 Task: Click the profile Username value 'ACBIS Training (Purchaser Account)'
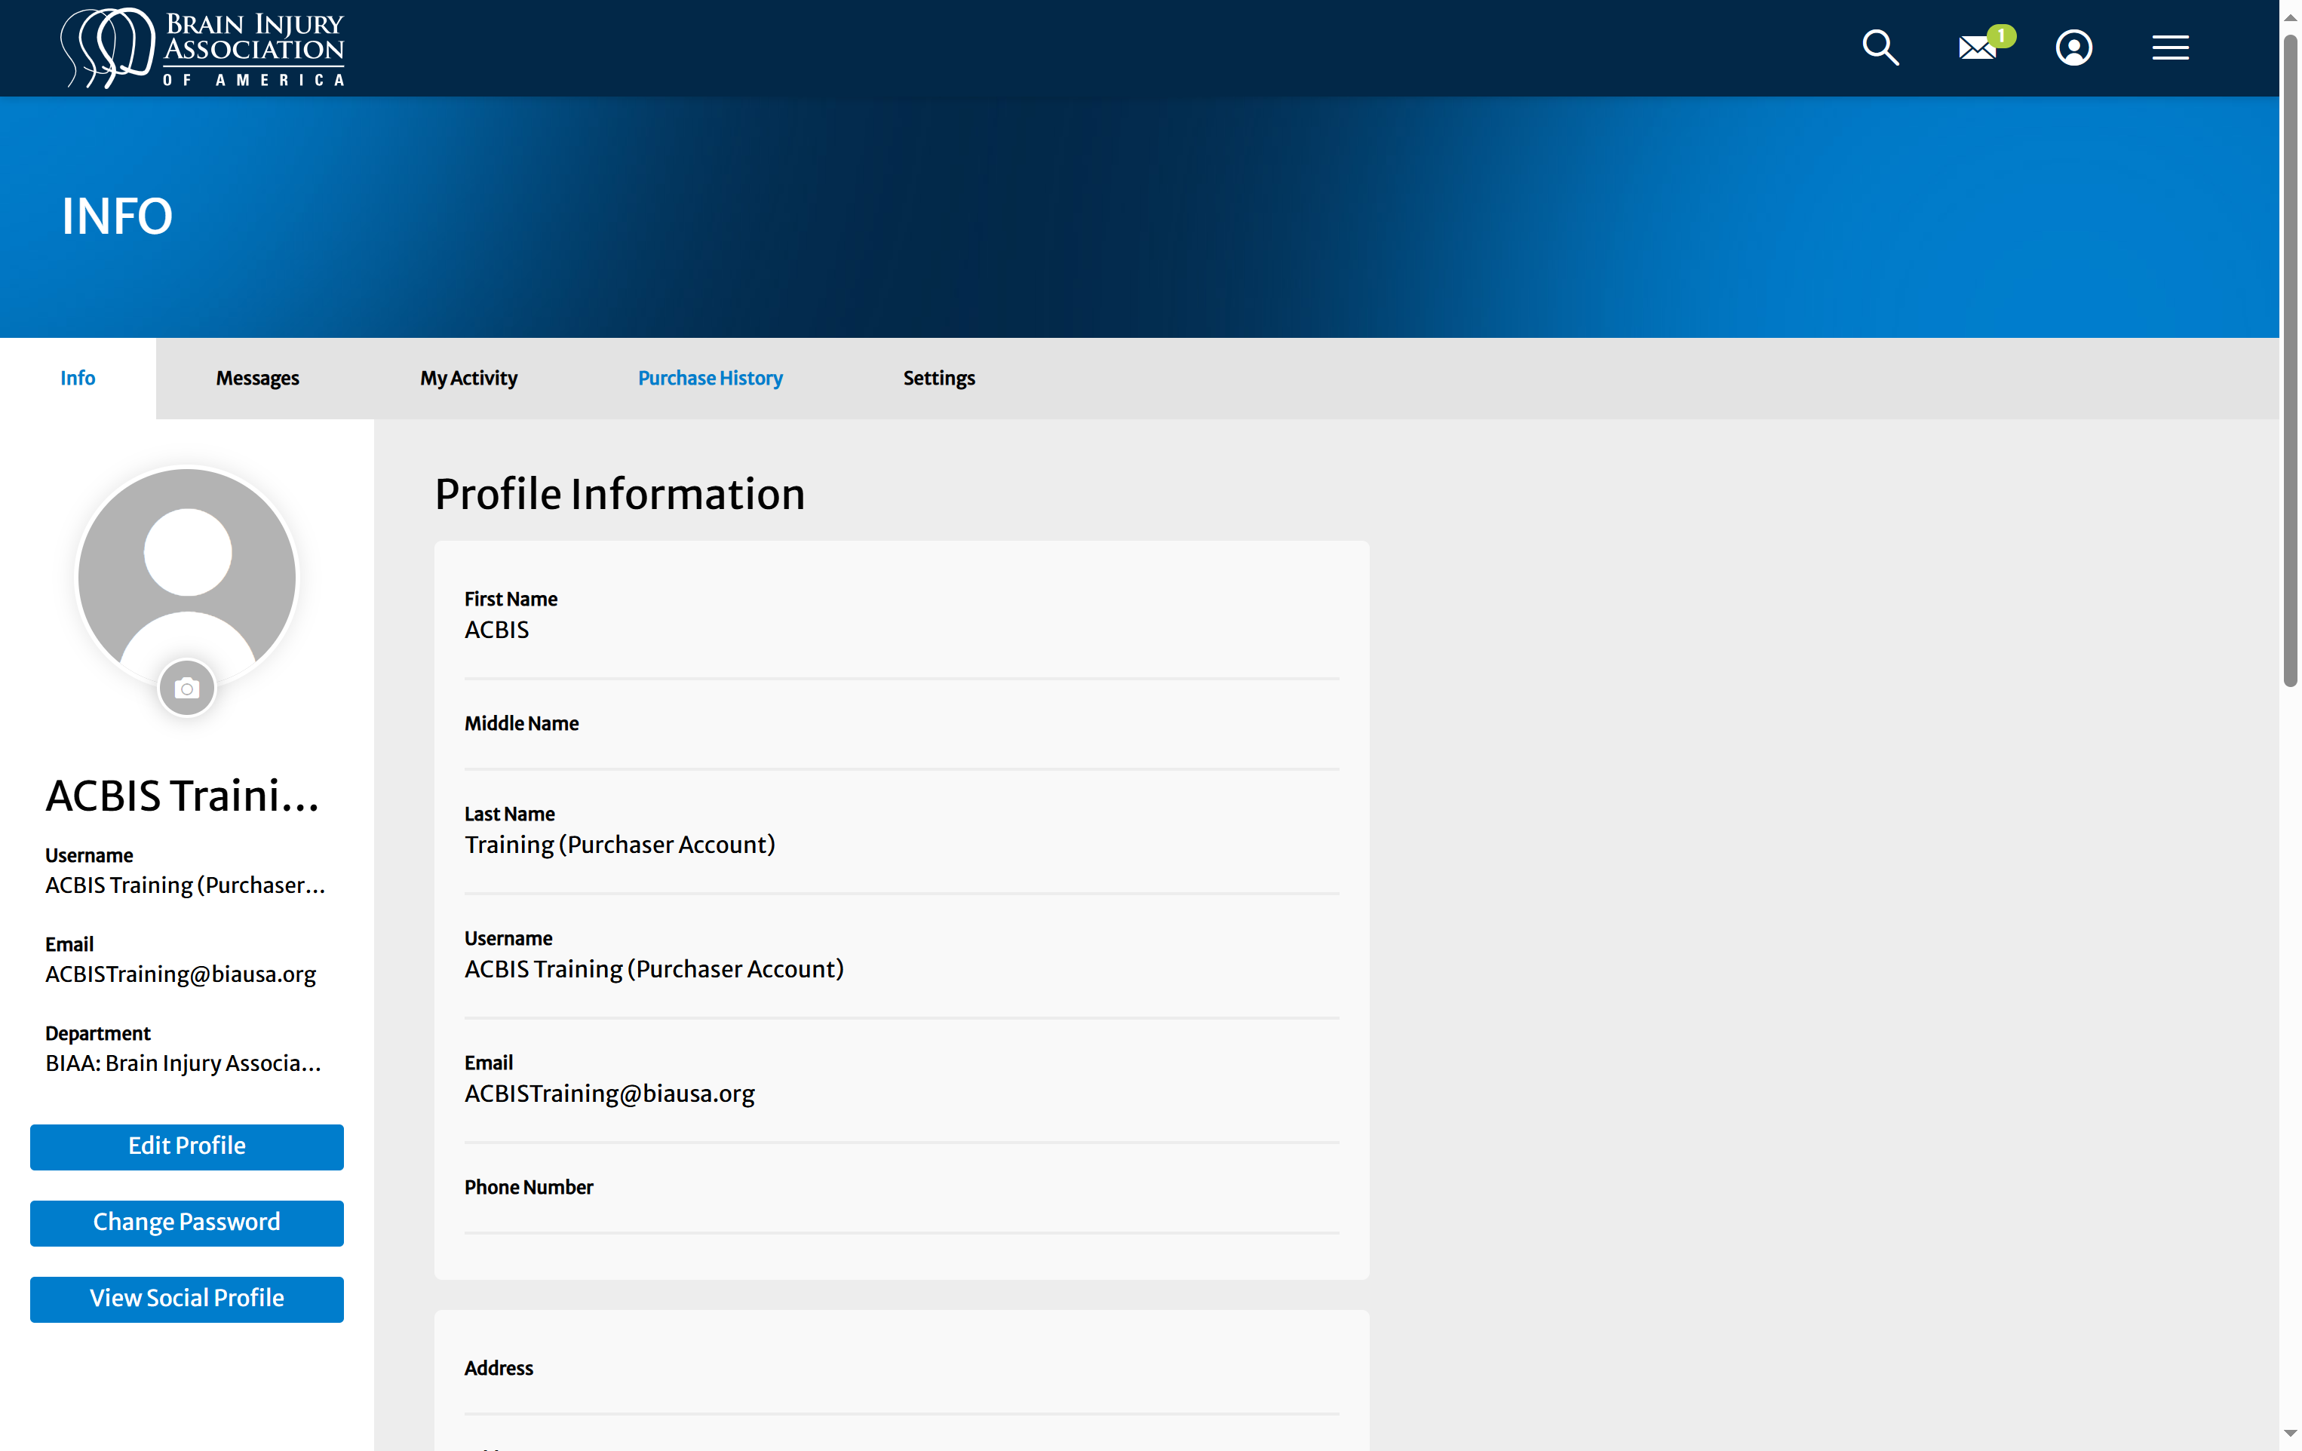click(x=654, y=969)
